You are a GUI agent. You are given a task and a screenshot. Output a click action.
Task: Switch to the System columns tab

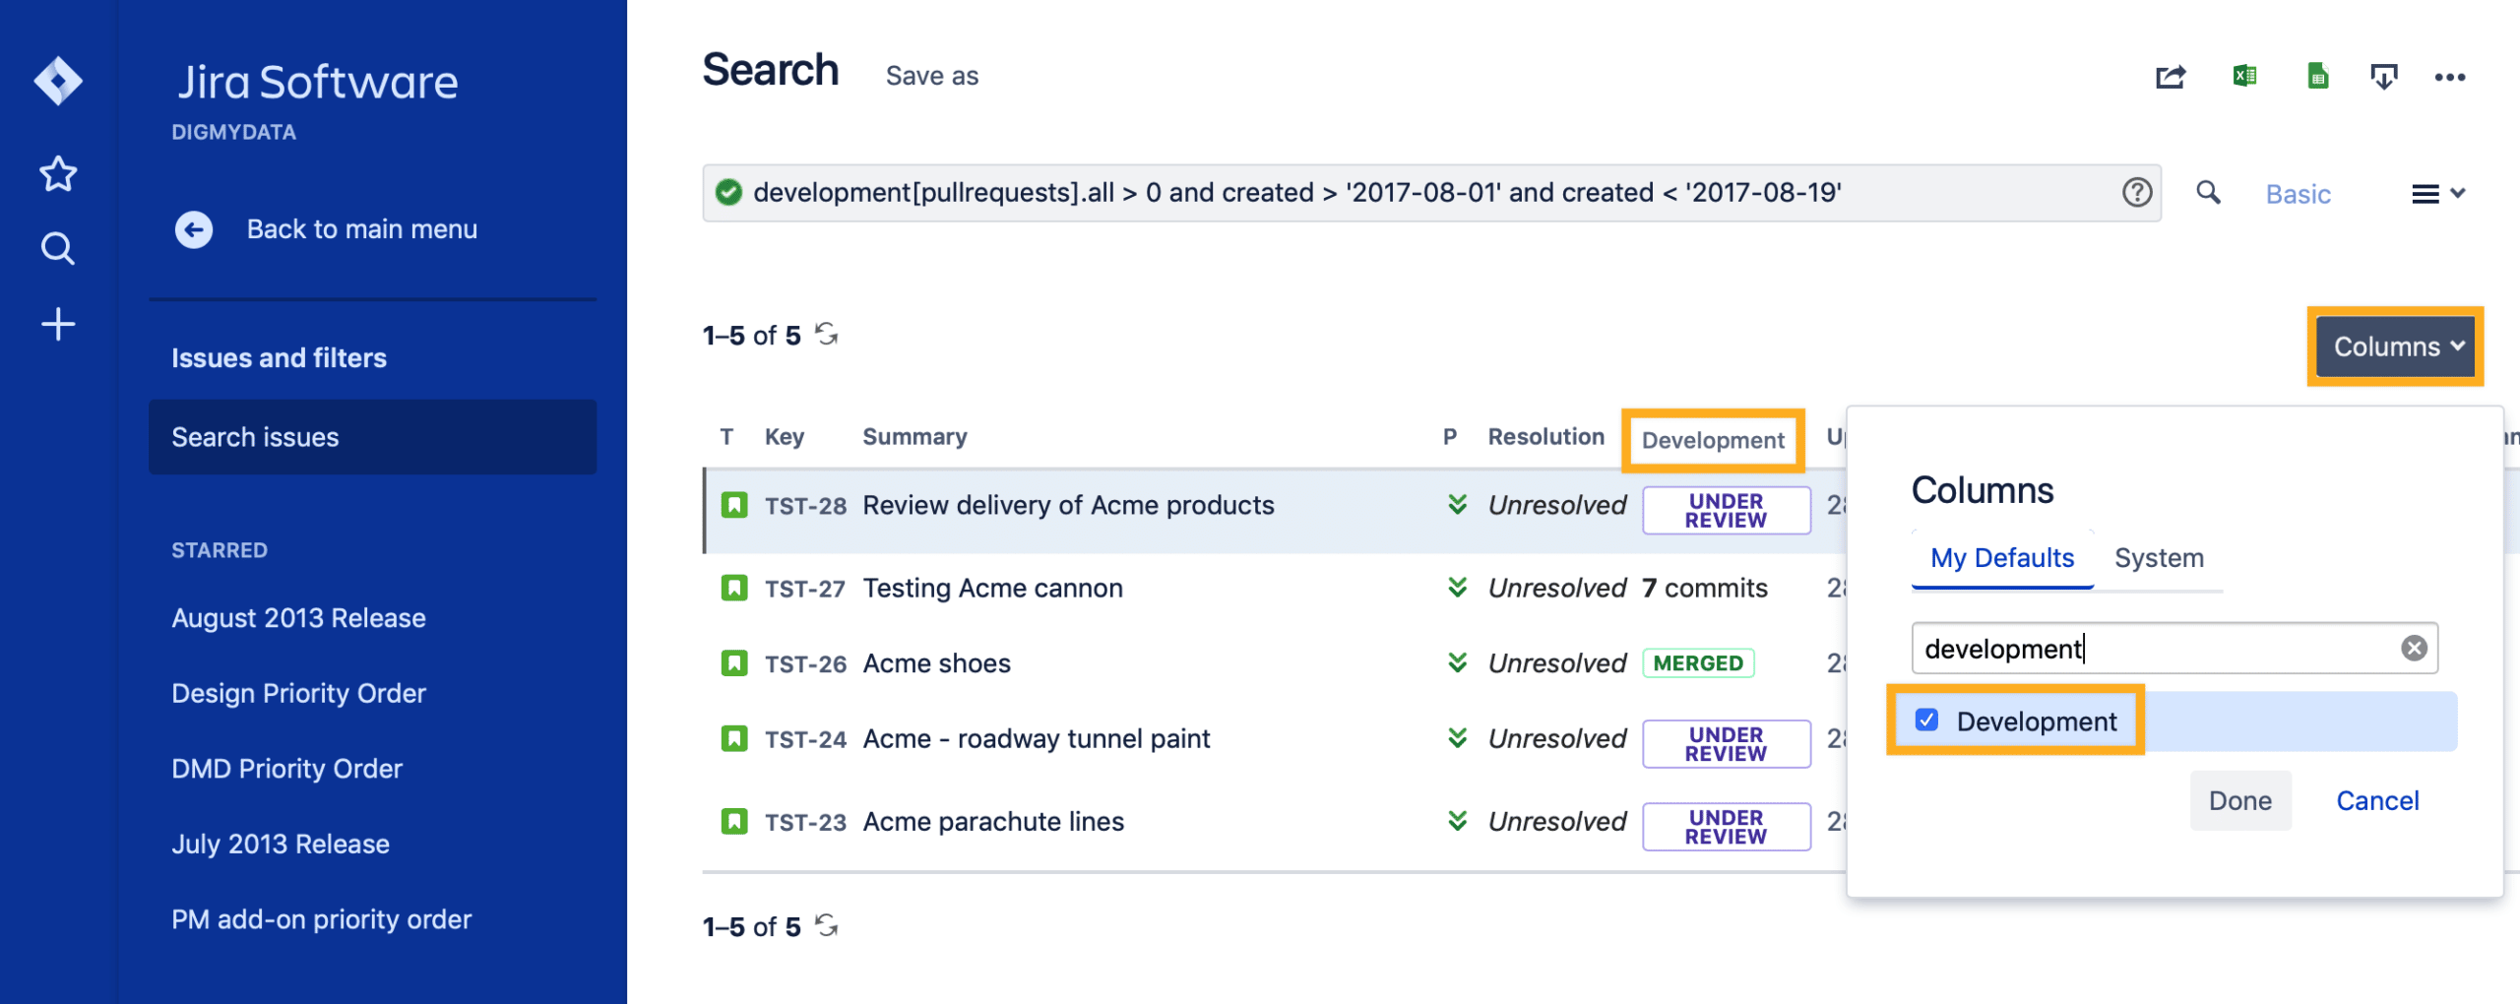pyautogui.click(x=2159, y=557)
